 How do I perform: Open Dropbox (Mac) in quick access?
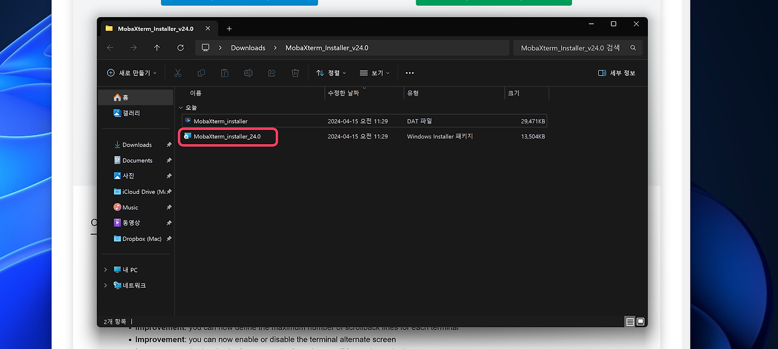tap(137, 239)
